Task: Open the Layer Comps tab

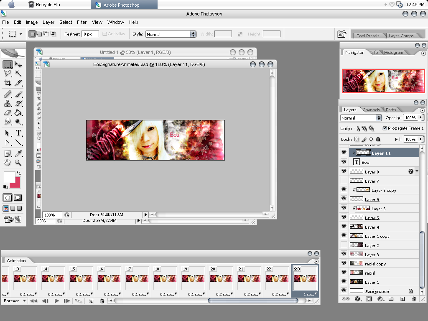Action: click(x=401, y=36)
